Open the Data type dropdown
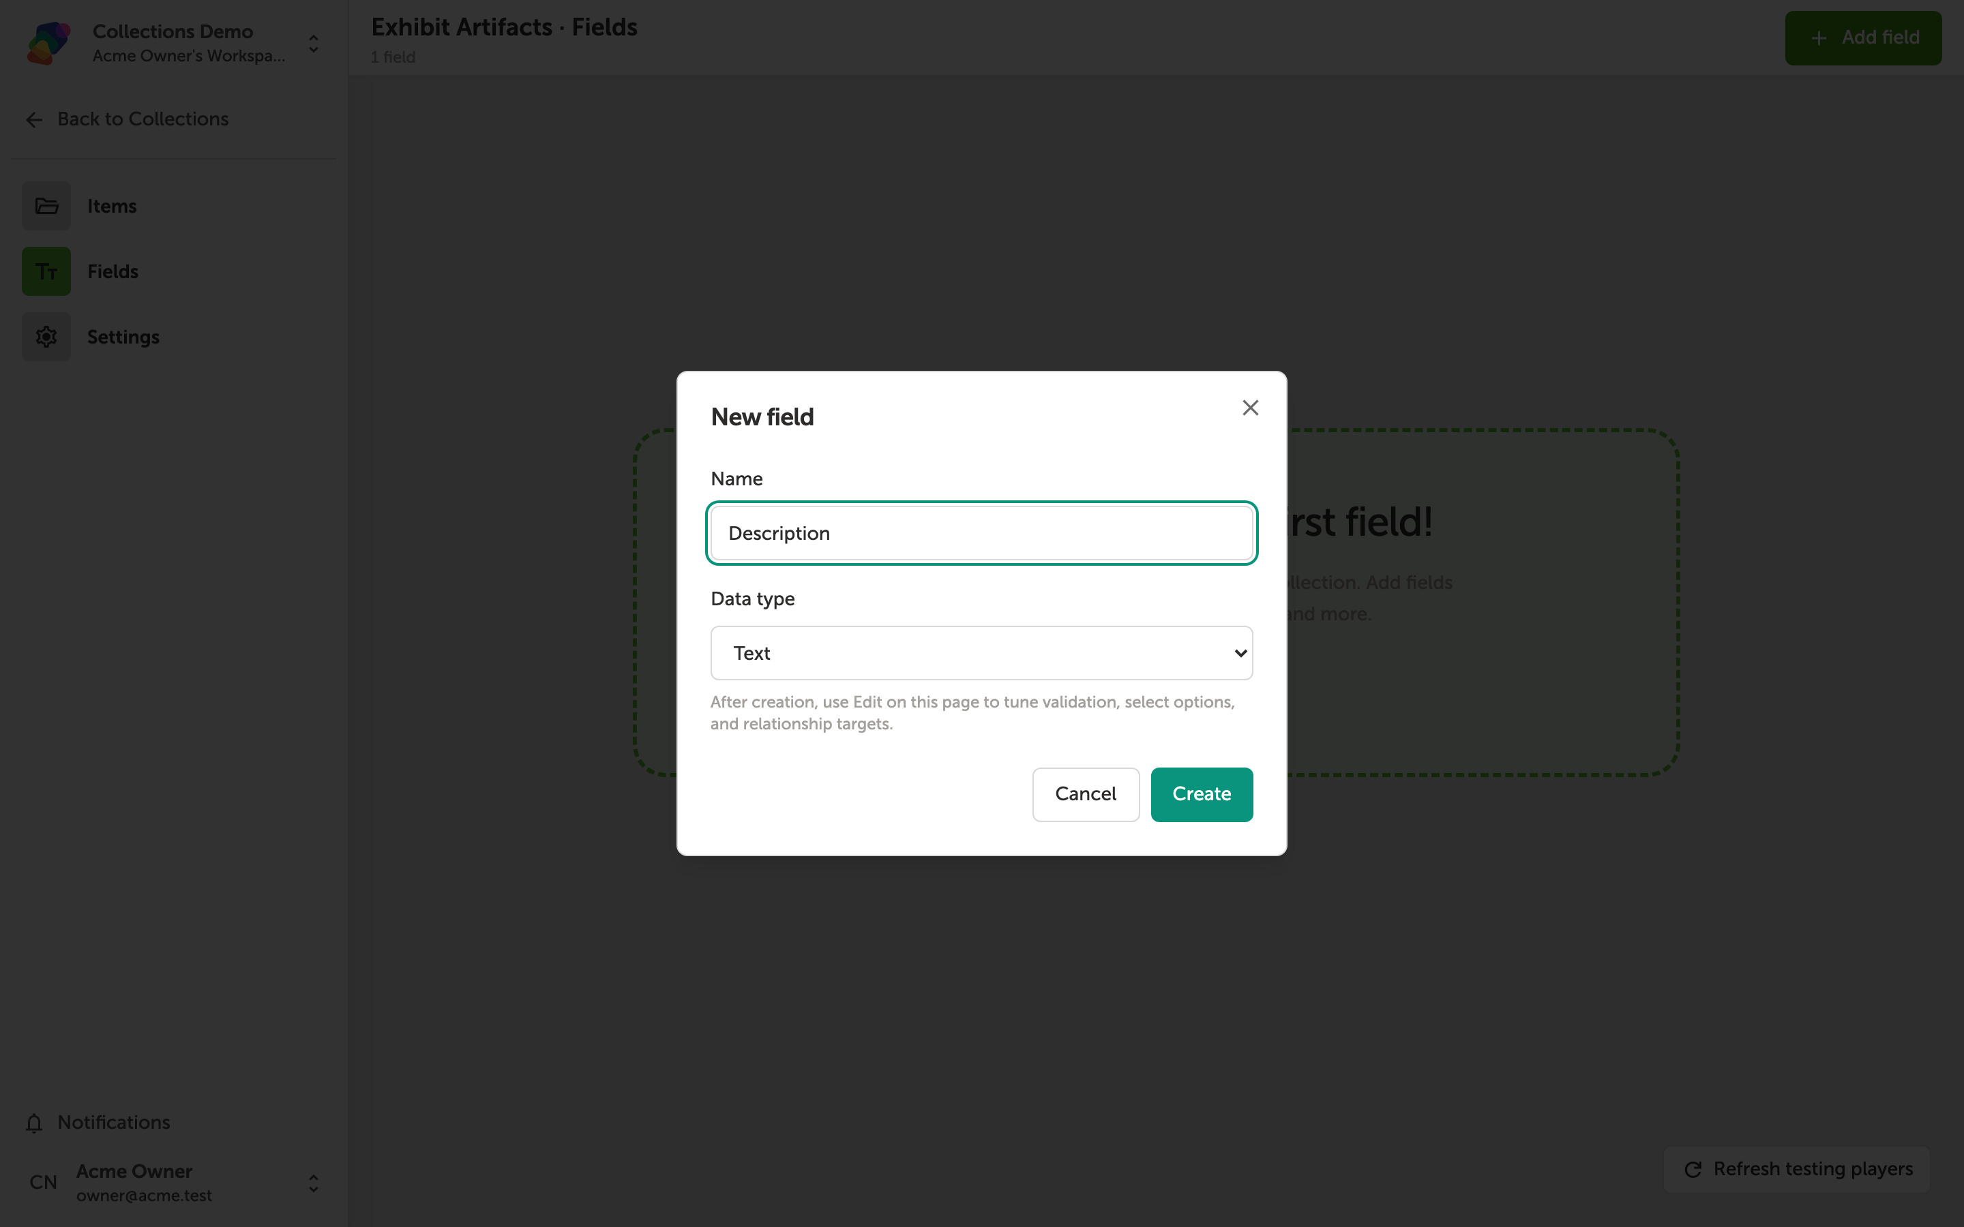 point(981,652)
